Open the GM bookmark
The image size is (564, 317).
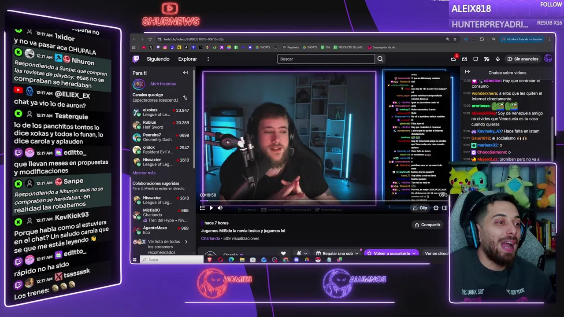325,47
